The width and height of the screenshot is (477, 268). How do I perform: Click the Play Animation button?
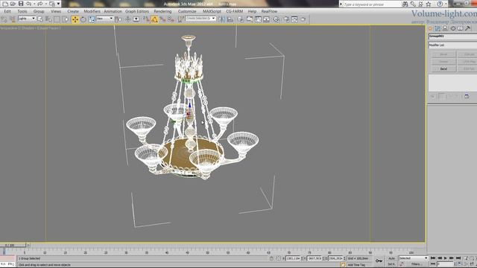(x=446, y=258)
